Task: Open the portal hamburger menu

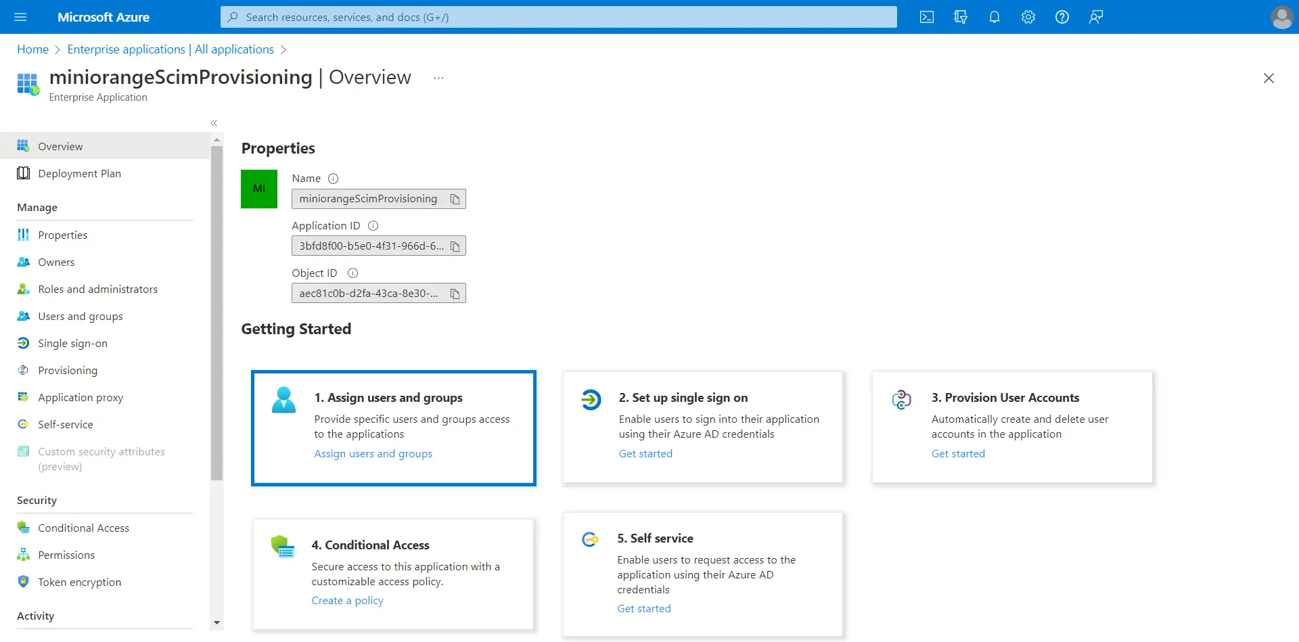Action: click(20, 17)
